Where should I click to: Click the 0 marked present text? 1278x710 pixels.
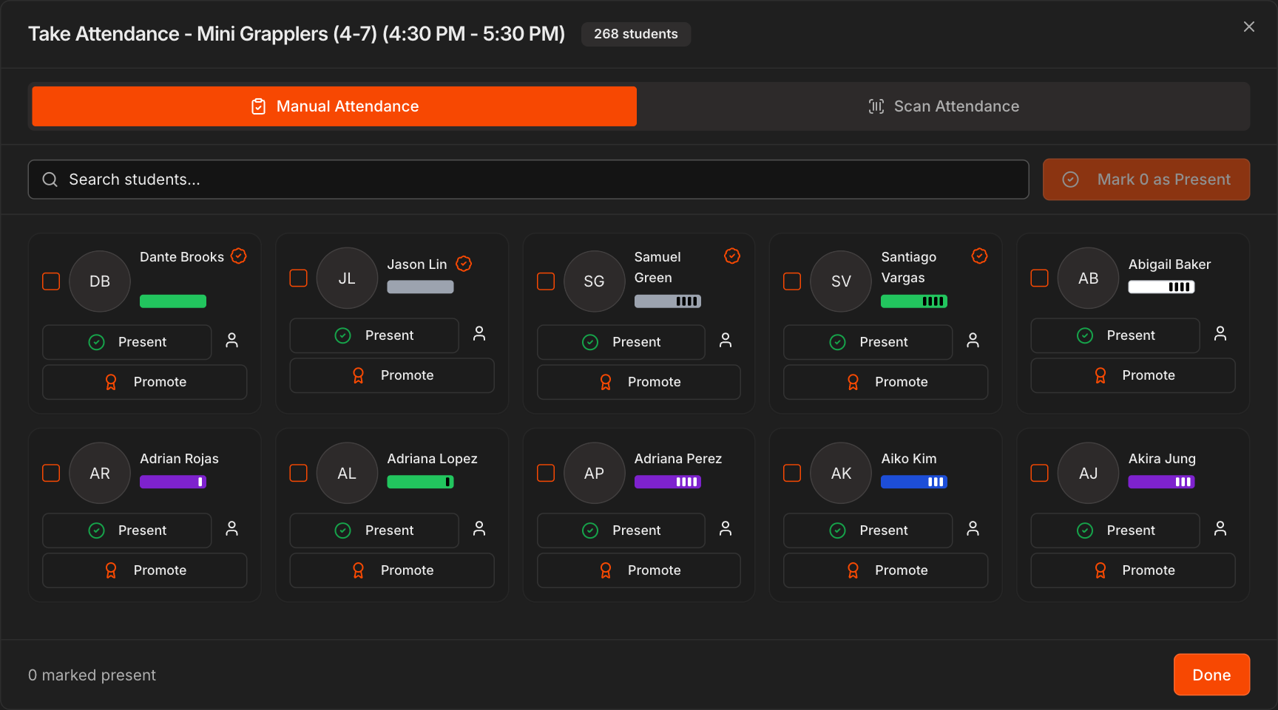pyautogui.click(x=92, y=675)
